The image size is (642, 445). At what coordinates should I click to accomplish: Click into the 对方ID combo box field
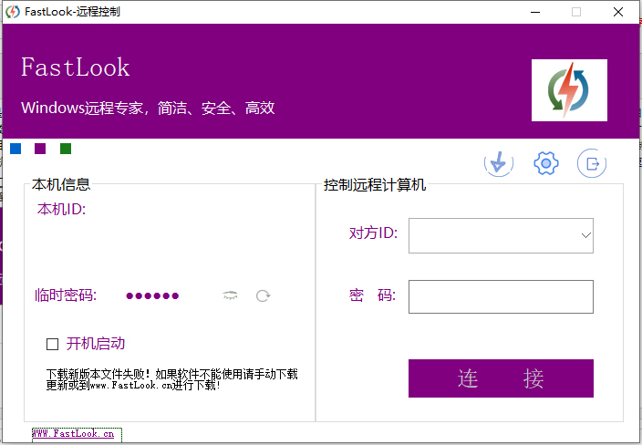[x=501, y=235]
